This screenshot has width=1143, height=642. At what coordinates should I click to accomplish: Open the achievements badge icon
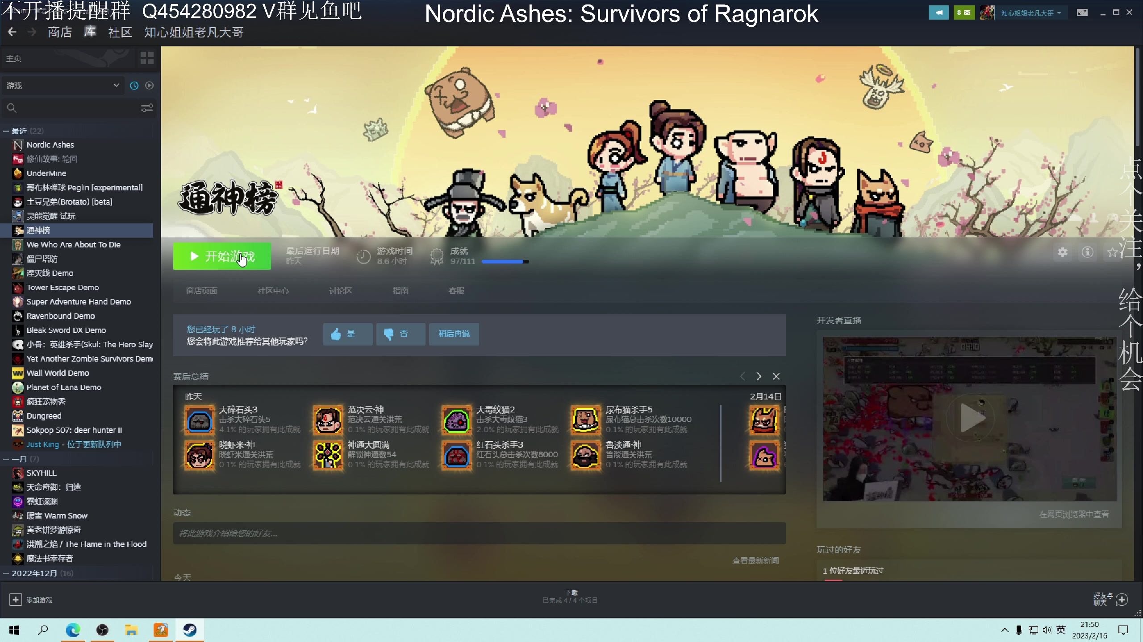point(436,256)
